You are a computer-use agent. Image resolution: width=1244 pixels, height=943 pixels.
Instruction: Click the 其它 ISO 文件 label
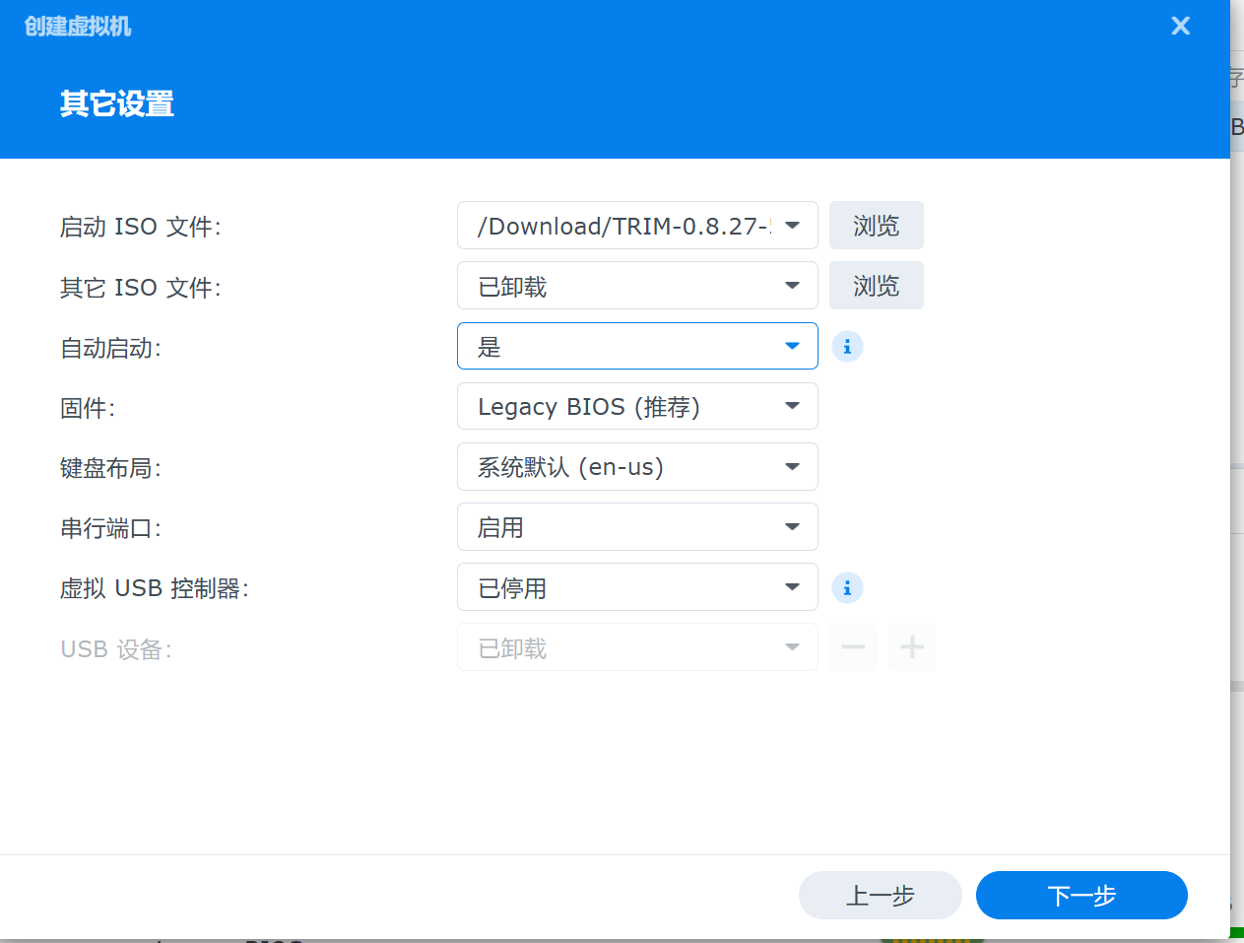[x=141, y=288]
